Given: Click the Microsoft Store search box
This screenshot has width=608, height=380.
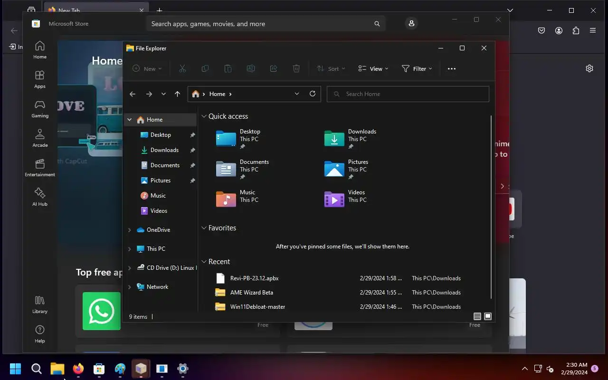Looking at the screenshot, I should click(x=266, y=24).
